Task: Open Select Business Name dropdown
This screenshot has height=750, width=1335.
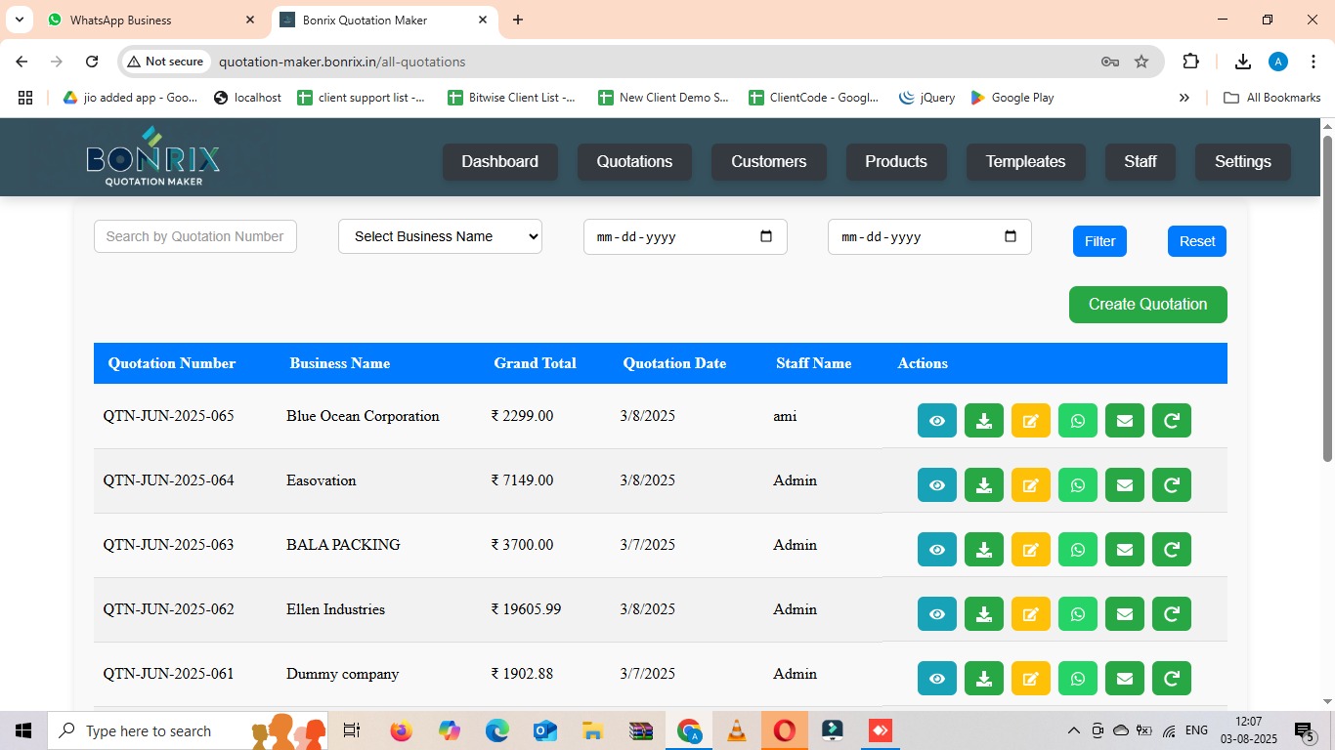Action: [440, 236]
